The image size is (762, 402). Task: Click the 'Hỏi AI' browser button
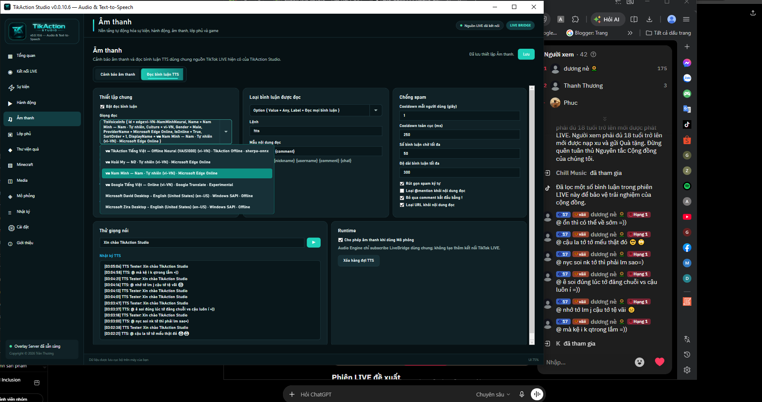(608, 19)
